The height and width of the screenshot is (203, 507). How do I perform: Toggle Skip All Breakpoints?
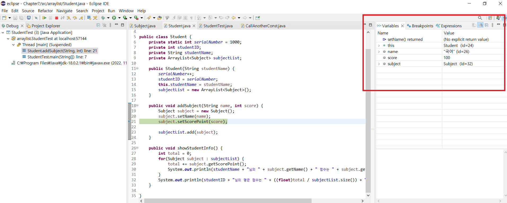tap(36, 18)
